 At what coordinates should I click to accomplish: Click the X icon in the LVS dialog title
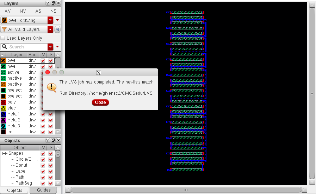[99, 73]
